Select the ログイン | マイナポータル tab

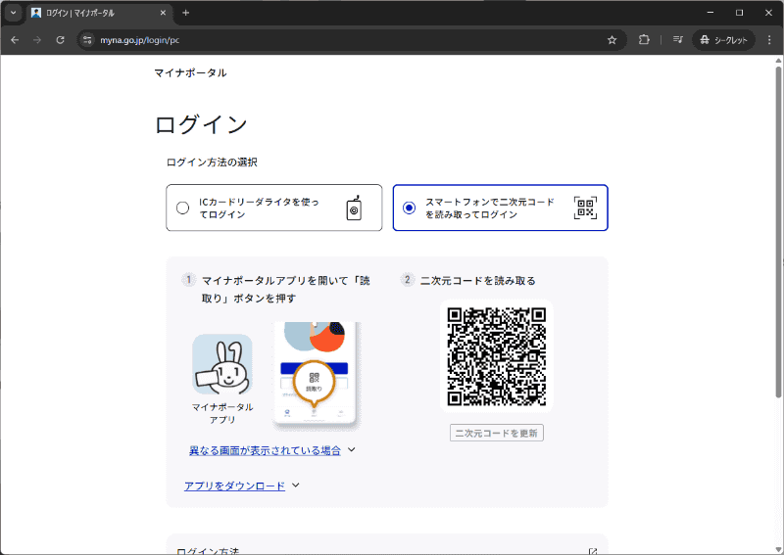click(99, 13)
